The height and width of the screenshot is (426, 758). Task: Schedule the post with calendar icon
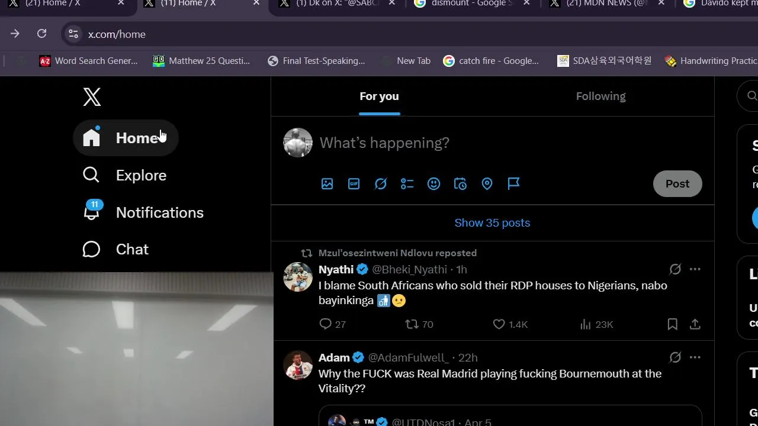[461, 184]
